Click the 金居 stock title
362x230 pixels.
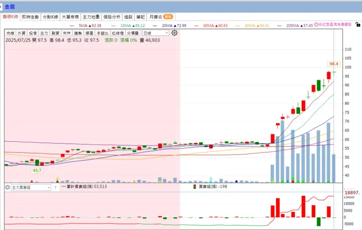coord(9,7)
